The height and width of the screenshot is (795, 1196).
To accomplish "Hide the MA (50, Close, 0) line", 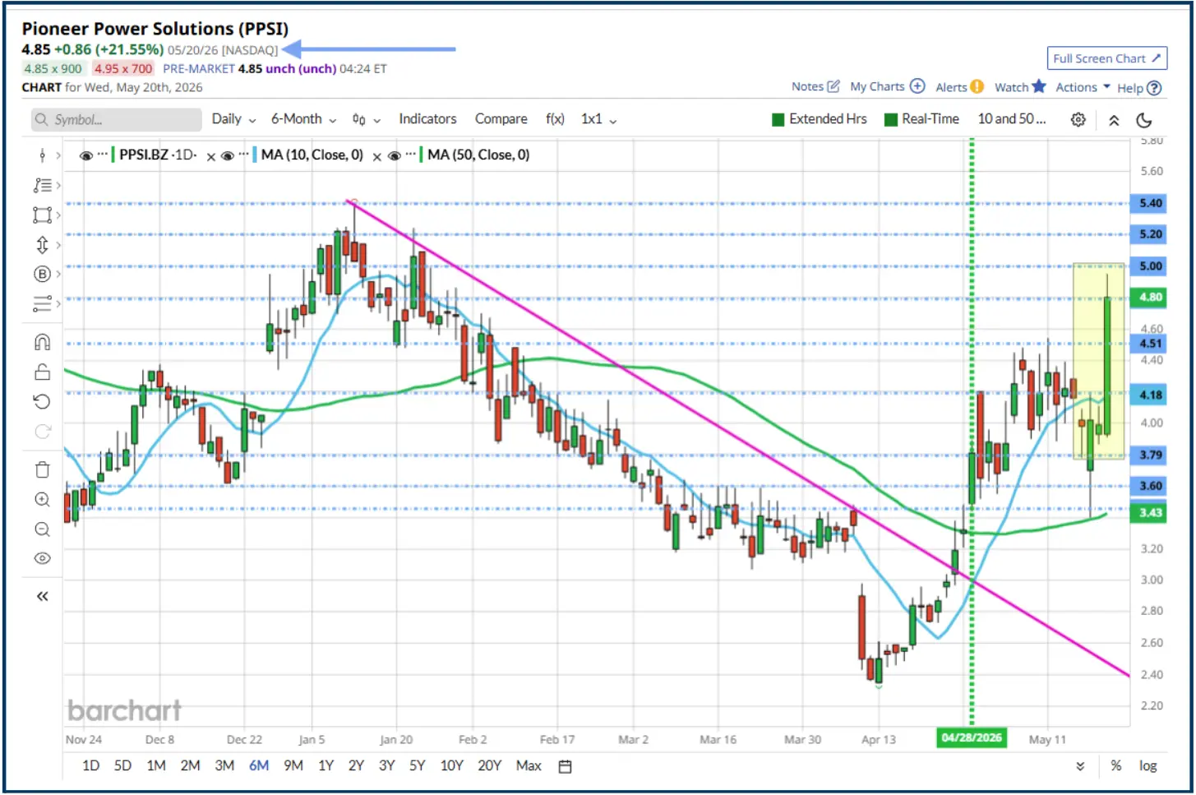I will click(x=394, y=155).
